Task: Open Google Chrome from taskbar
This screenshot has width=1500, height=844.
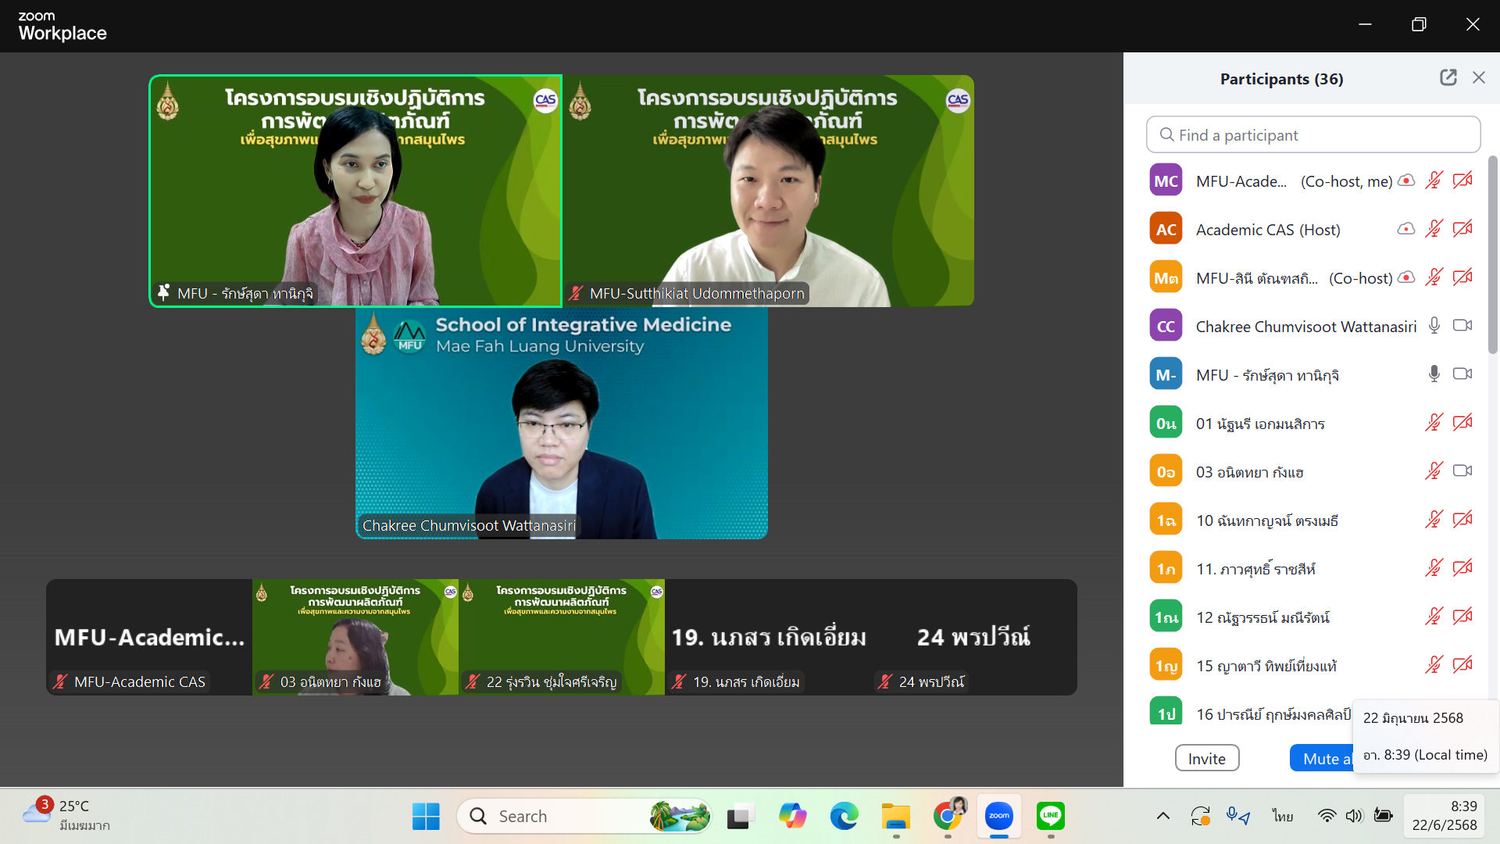Action: point(948,817)
